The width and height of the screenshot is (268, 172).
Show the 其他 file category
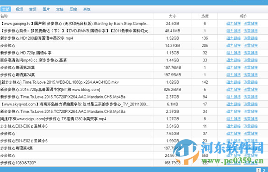click(x=87, y=9)
